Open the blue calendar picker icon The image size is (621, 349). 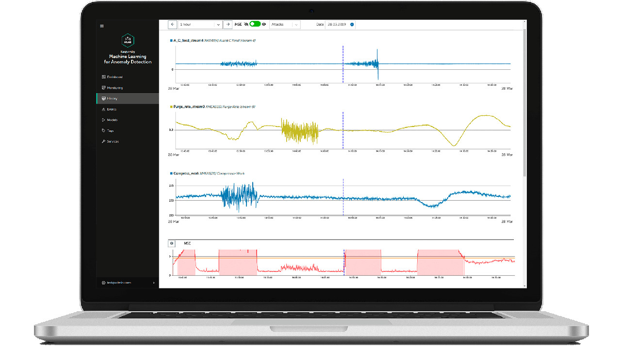coord(352,24)
